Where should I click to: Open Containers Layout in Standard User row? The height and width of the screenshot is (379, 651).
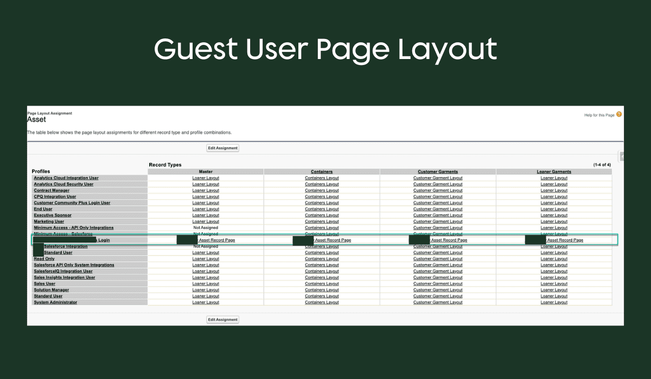321,296
